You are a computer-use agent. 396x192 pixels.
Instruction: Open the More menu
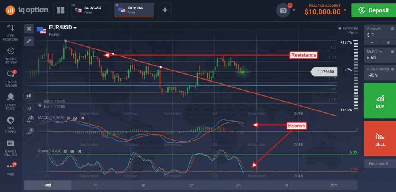[10, 169]
